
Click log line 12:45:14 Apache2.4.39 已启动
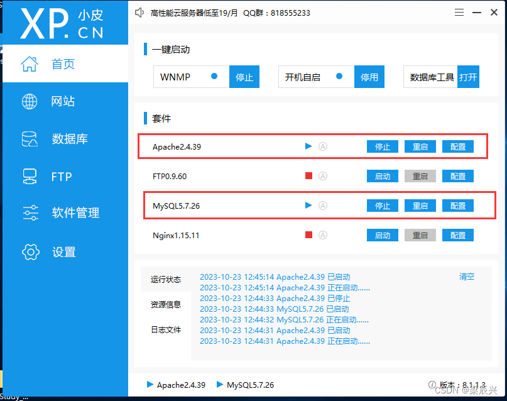pyautogui.click(x=275, y=277)
